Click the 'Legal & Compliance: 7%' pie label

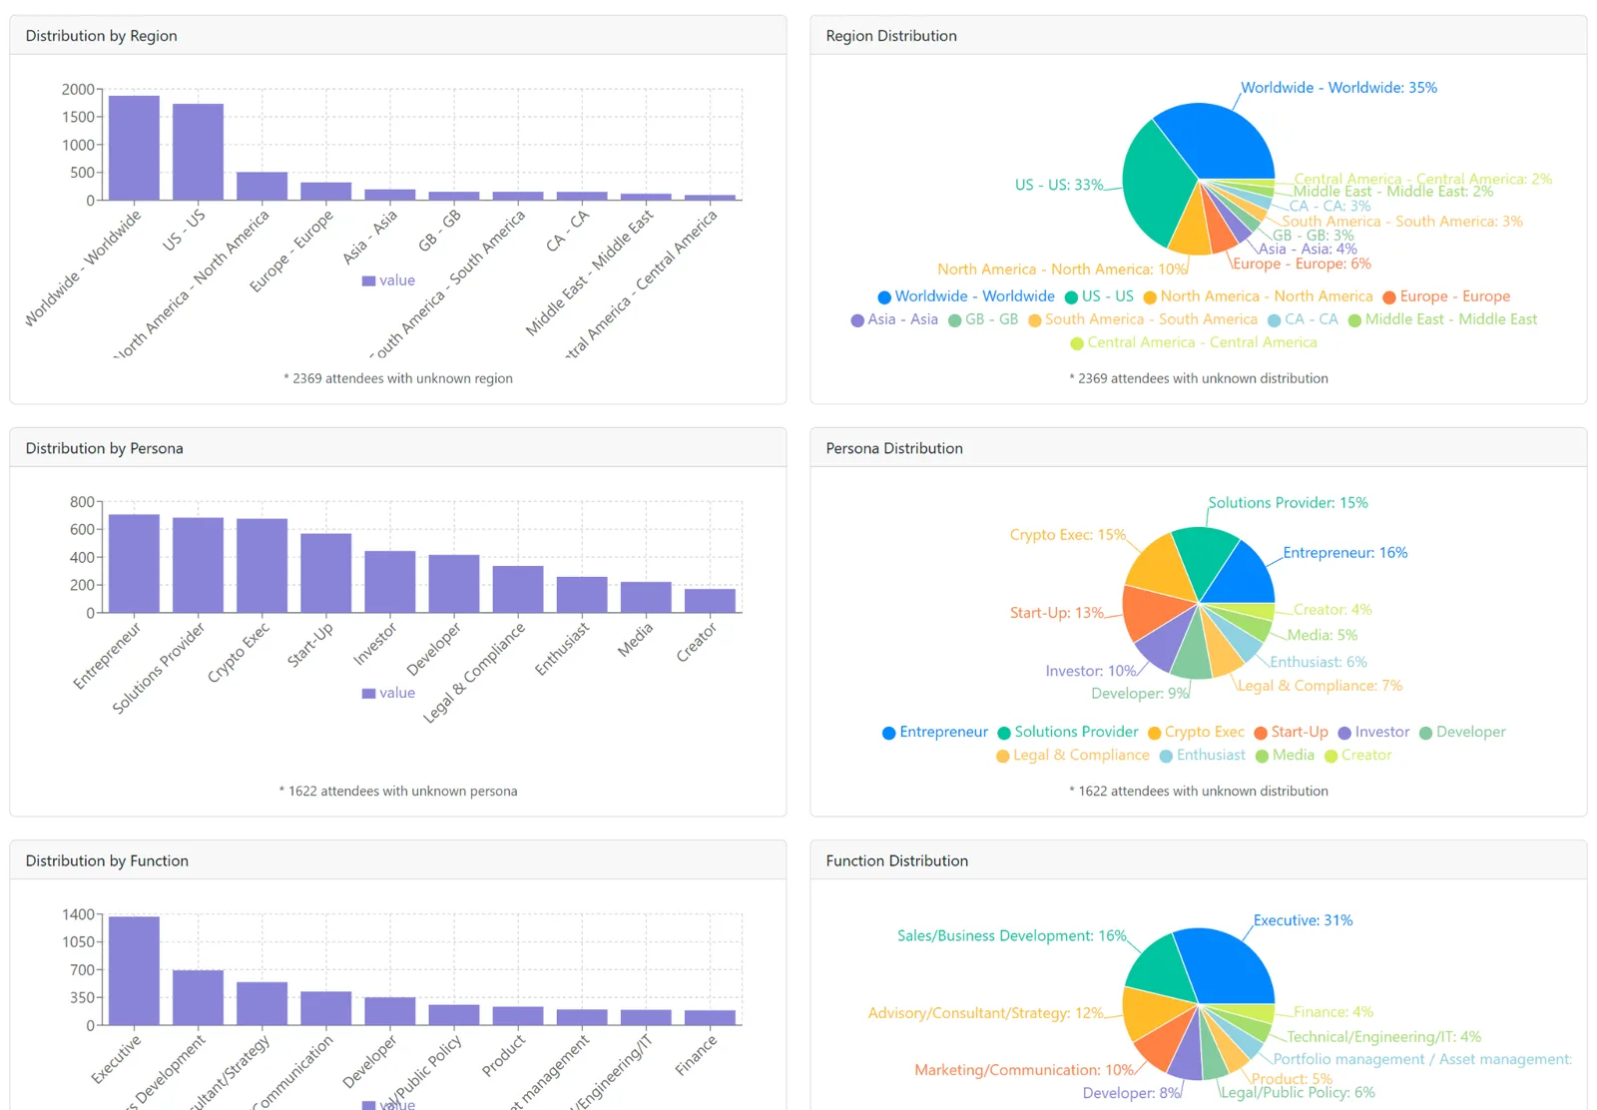pos(1320,686)
